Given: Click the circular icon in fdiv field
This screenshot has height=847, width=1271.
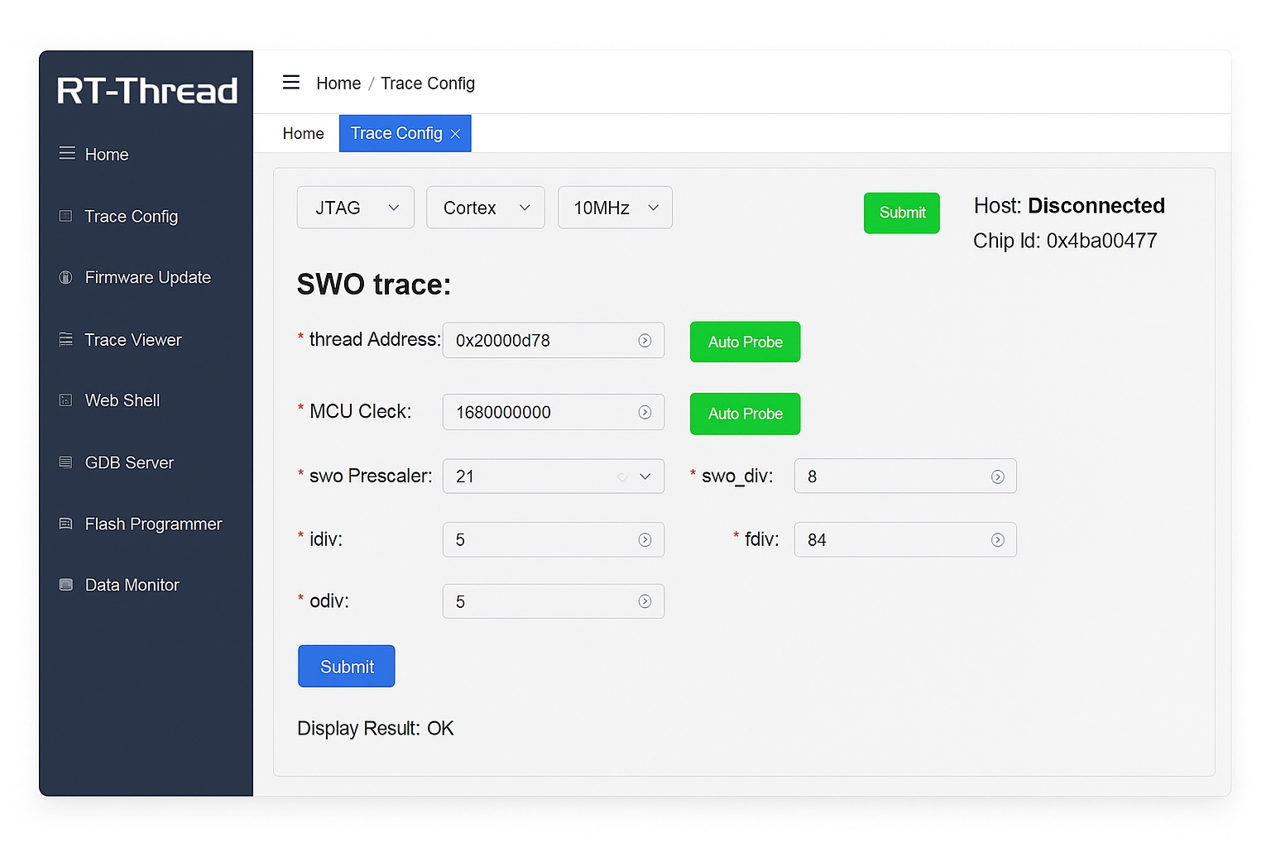Looking at the screenshot, I should pyautogui.click(x=997, y=540).
